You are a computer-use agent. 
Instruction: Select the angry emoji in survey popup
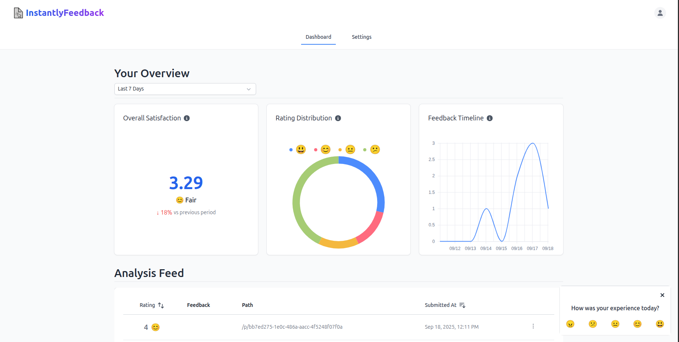coord(571,324)
